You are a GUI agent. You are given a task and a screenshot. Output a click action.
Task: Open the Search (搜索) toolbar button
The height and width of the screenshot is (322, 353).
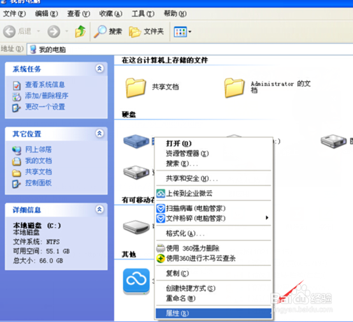[x=108, y=31]
